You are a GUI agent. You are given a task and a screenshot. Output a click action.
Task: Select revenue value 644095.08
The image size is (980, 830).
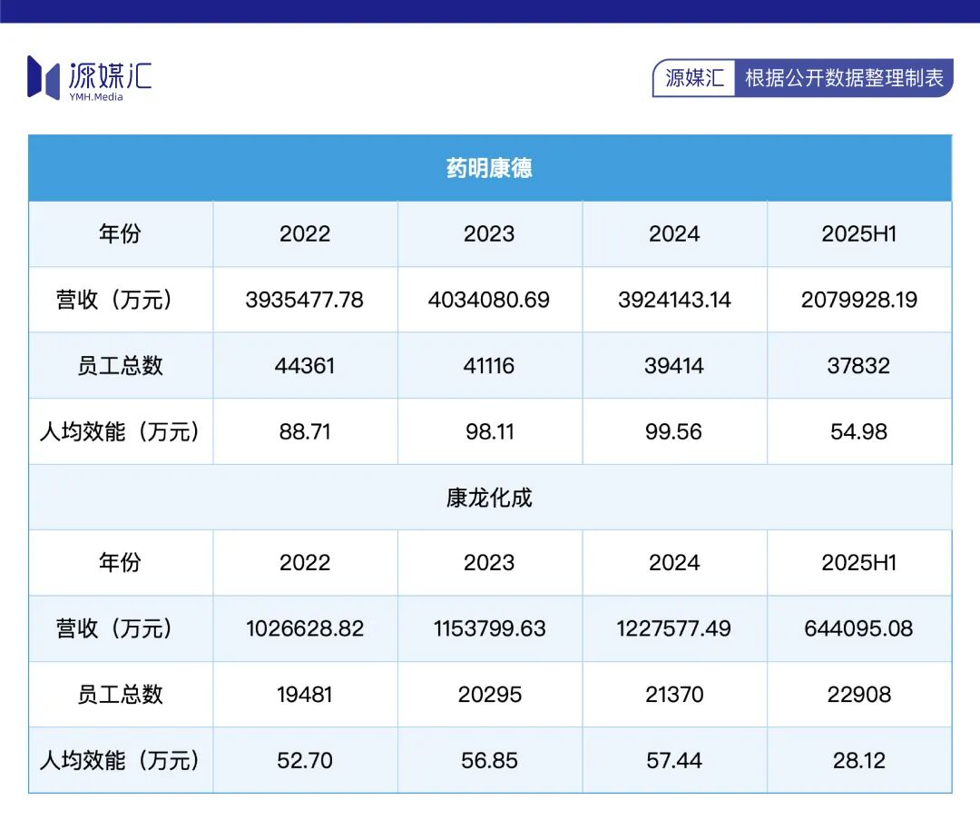click(858, 628)
